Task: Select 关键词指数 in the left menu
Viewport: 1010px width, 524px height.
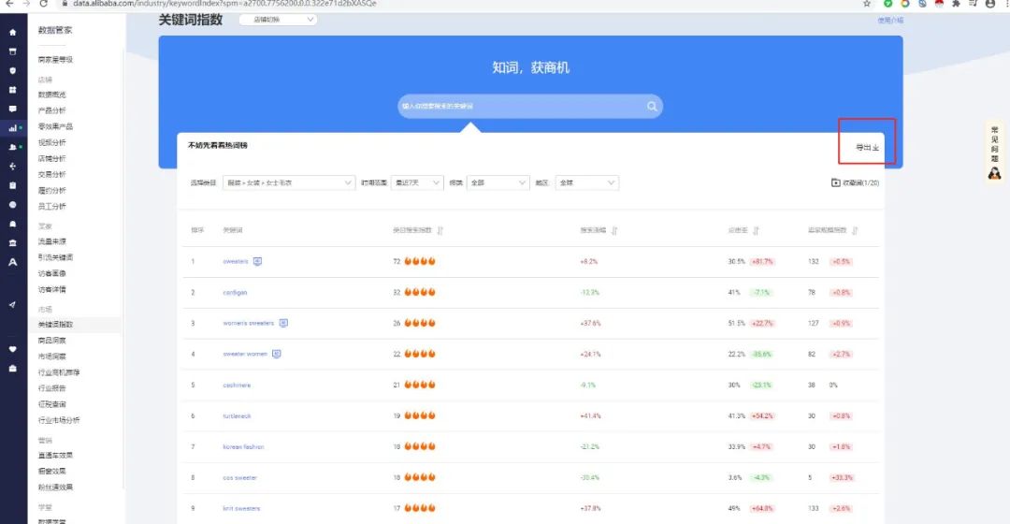Action: pos(55,324)
